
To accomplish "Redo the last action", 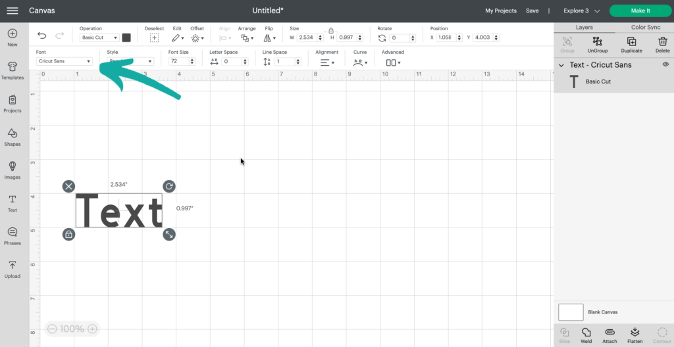I will pos(60,35).
